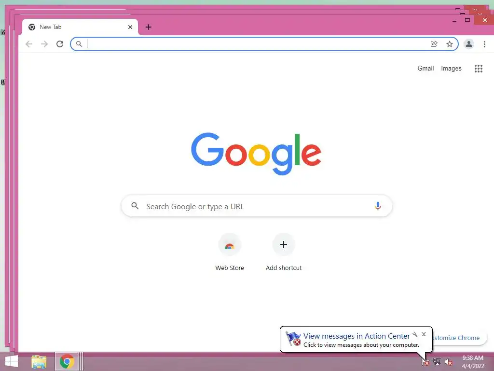The height and width of the screenshot is (371, 494).
Task: Click the magnifier in Google search box
Action: (135, 206)
